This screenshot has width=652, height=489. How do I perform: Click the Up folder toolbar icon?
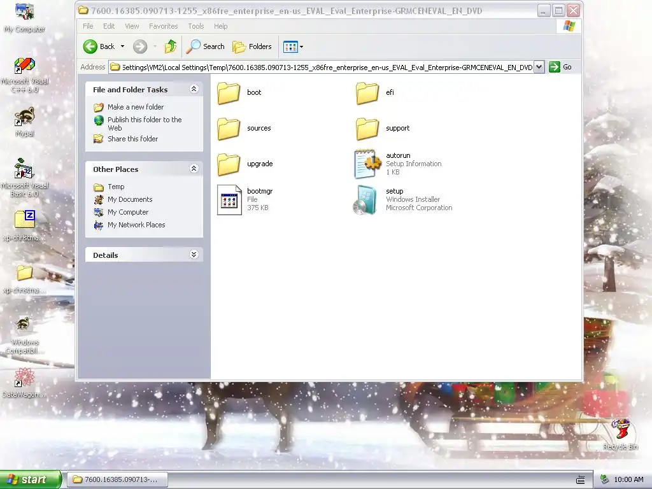coord(171,46)
